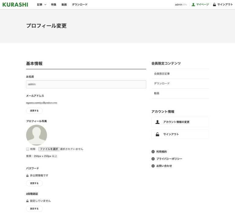235x219 pixels.
Task: Click ファイルを選択 to upload photo
Action: tap(49, 149)
